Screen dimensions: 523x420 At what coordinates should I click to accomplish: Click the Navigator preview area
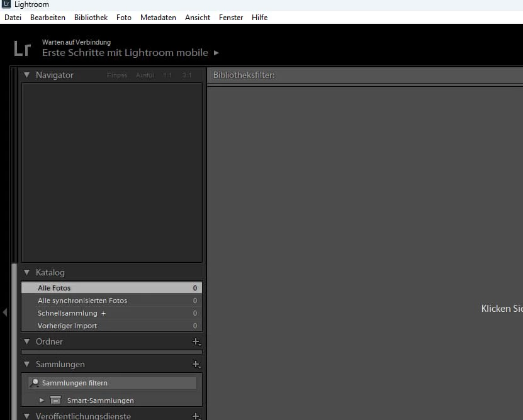point(112,173)
